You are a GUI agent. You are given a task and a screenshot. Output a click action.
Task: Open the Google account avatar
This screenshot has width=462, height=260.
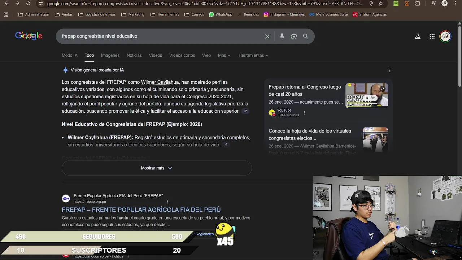(x=445, y=36)
